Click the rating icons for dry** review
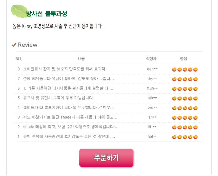Viewport: 218px width, 176px height. (x=185, y=79)
